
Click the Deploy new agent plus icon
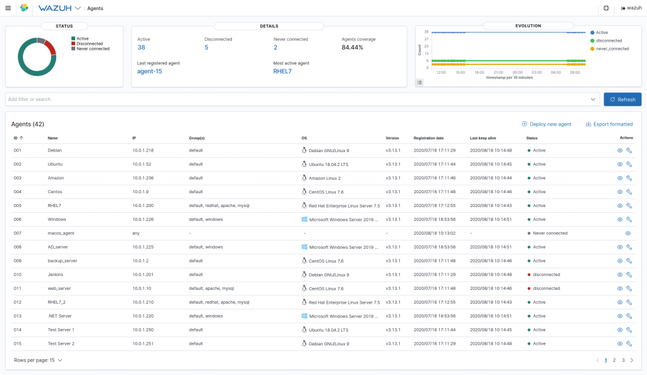pos(524,124)
